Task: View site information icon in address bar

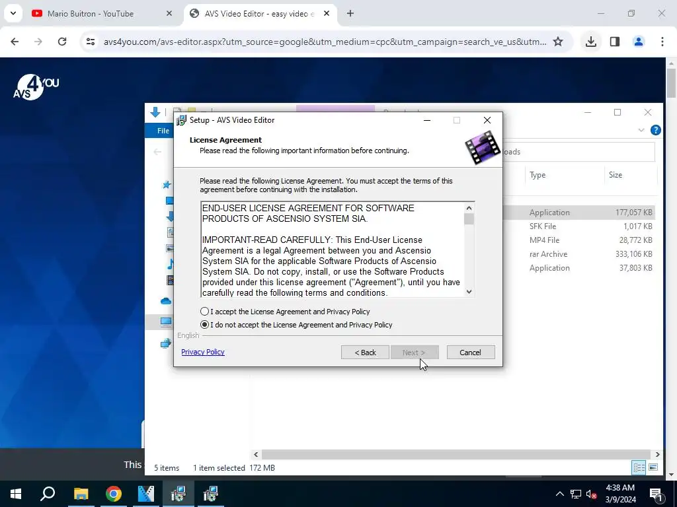Action: (x=90, y=42)
